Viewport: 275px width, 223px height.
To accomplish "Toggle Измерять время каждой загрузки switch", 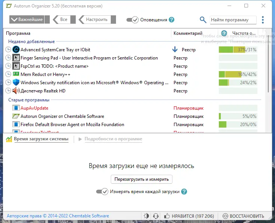I will [x=102, y=192].
